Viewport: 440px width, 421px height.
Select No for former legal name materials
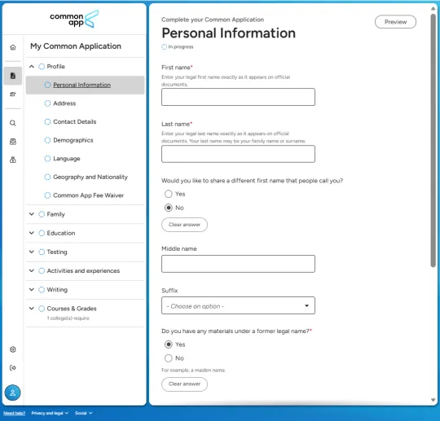click(169, 358)
